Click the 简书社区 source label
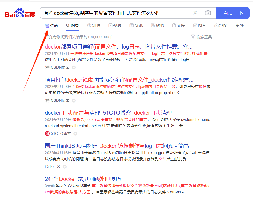The image size is (253, 198). click(x=52, y=167)
